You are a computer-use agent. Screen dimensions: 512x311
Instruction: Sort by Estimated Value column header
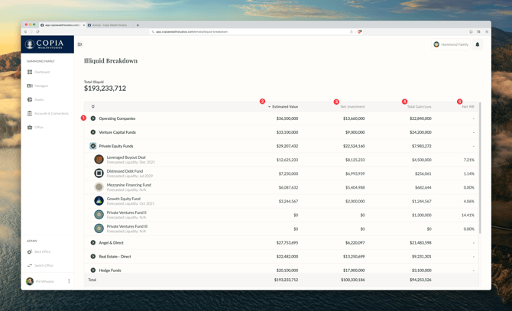284,106
